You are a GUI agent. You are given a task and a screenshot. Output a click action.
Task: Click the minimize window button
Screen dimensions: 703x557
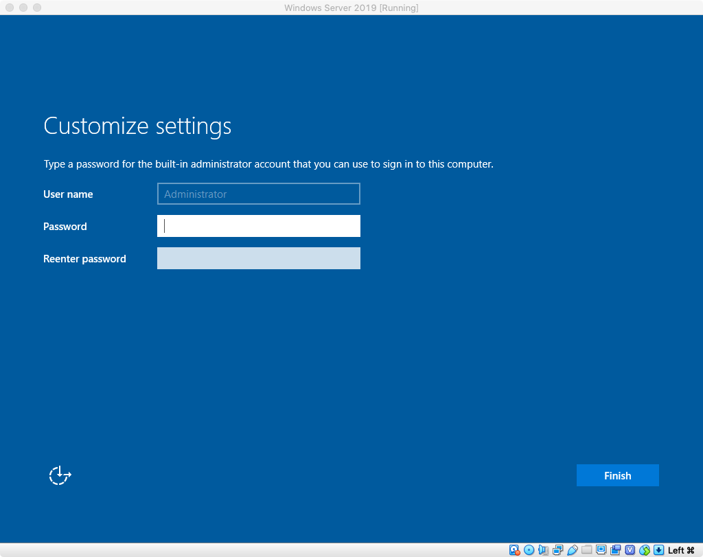(x=23, y=8)
